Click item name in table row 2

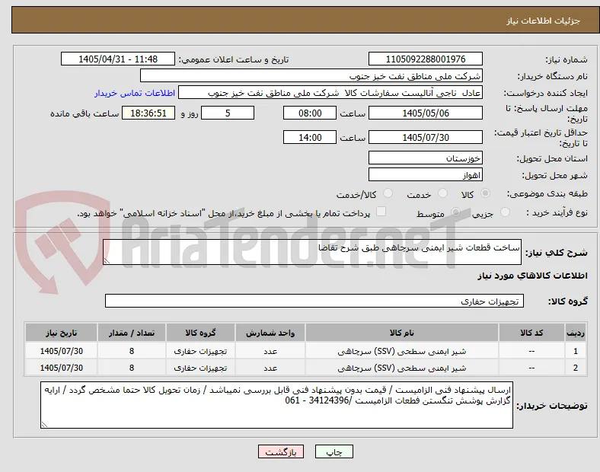(402, 368)
